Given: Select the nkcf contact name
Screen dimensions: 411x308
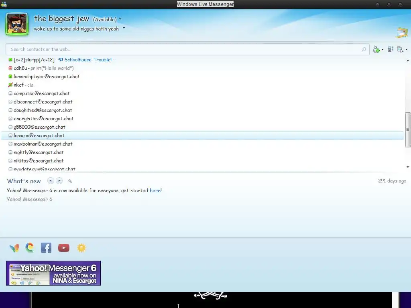Looking at the screenshot, I should tap(18, 85).
